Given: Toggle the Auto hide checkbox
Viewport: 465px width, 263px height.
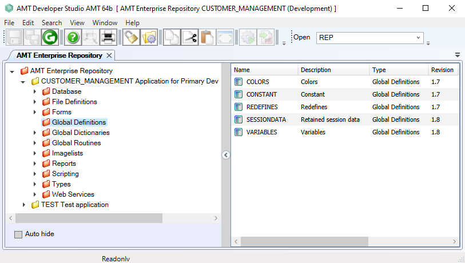Looking at the screenshot, I should coord(18,234).
